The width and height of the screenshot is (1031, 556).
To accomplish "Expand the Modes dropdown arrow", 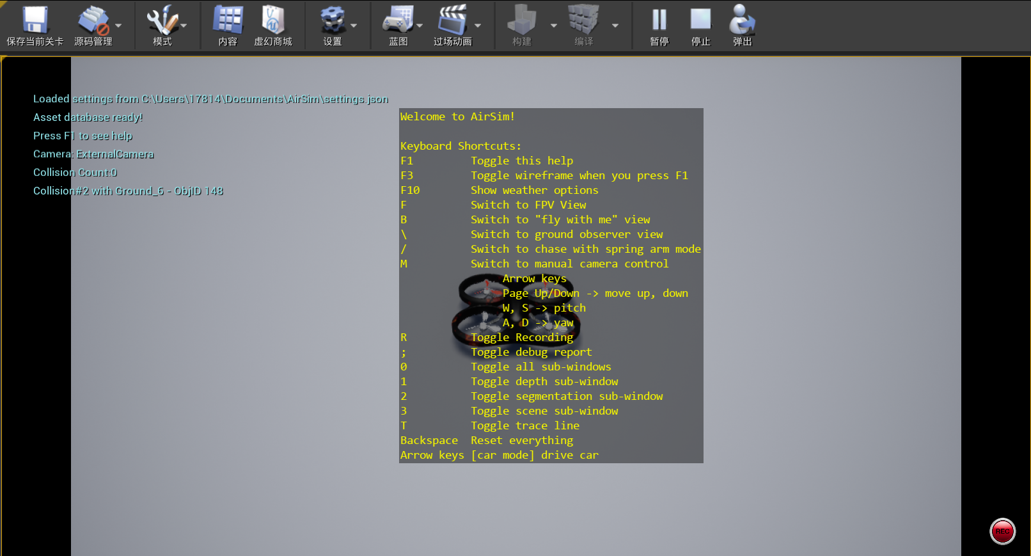I will tap(184, 26).
